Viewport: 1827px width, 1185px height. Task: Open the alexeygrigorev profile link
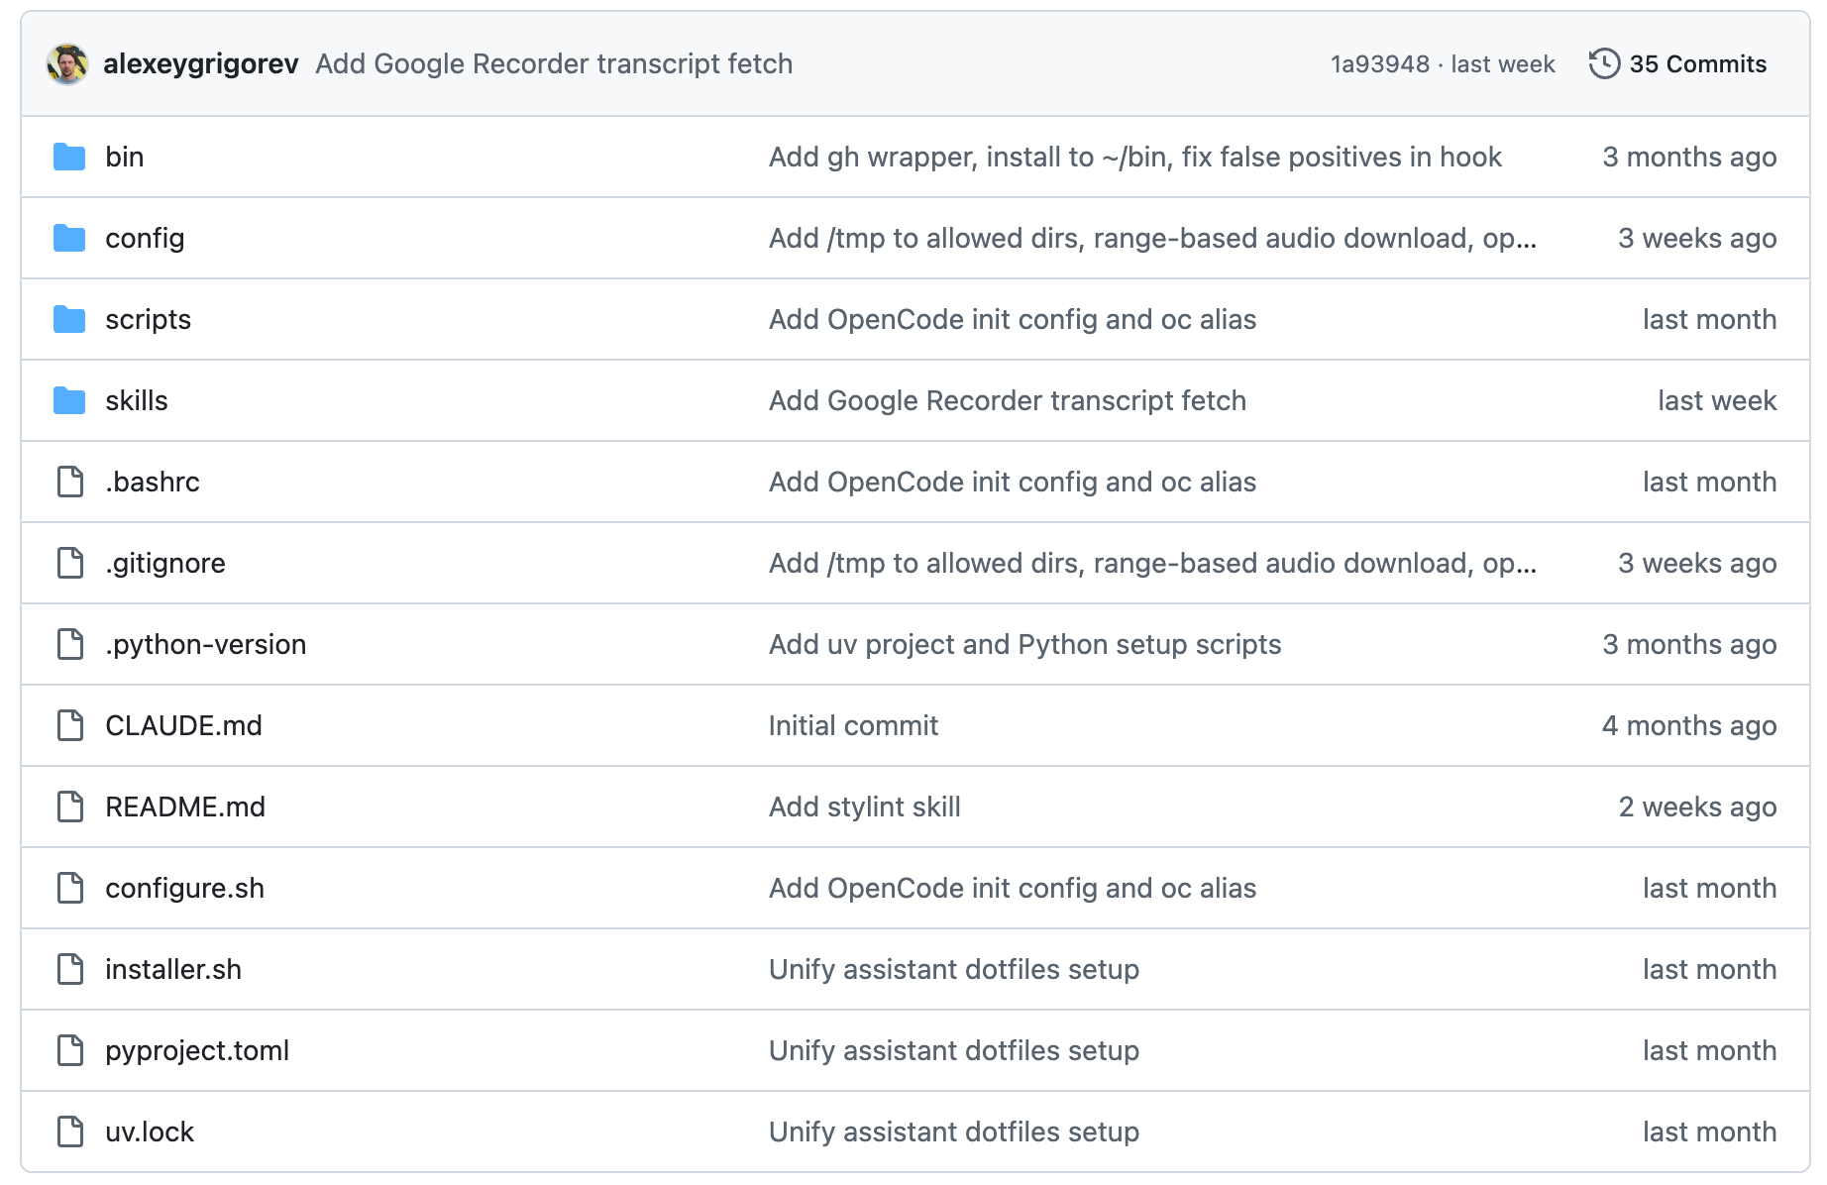(x=201, y=64)
